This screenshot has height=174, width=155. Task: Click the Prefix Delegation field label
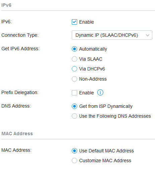[20, 92]
